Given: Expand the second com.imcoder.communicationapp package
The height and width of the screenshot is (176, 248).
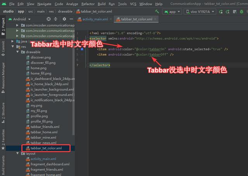Looking at the screenshot, I should [x=17, y=31].
